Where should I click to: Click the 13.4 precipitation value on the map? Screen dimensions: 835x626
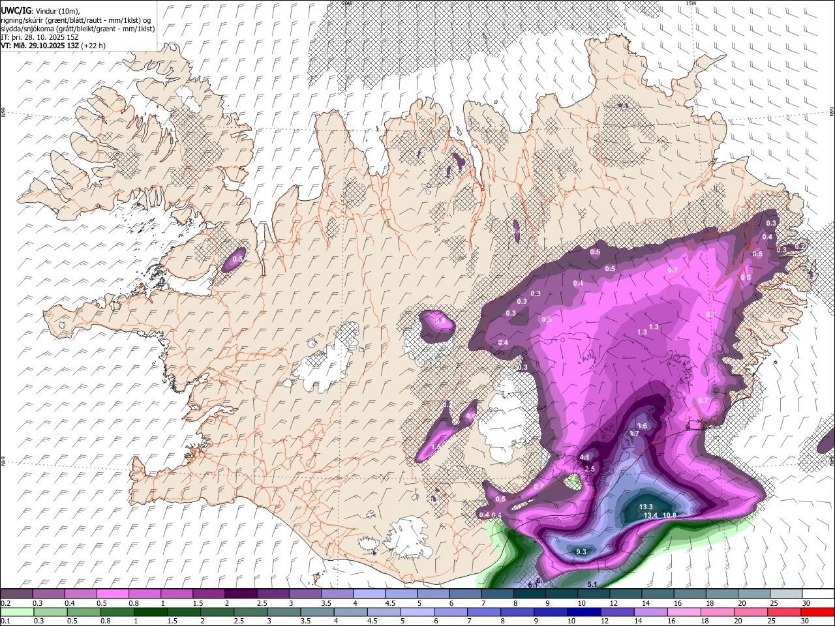pos(650,515)
